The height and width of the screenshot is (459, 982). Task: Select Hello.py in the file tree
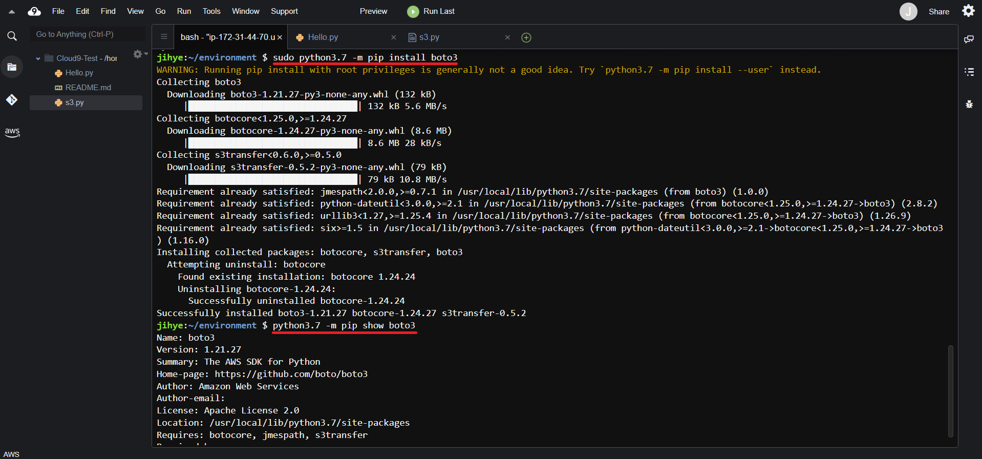[x=79, y=73]
